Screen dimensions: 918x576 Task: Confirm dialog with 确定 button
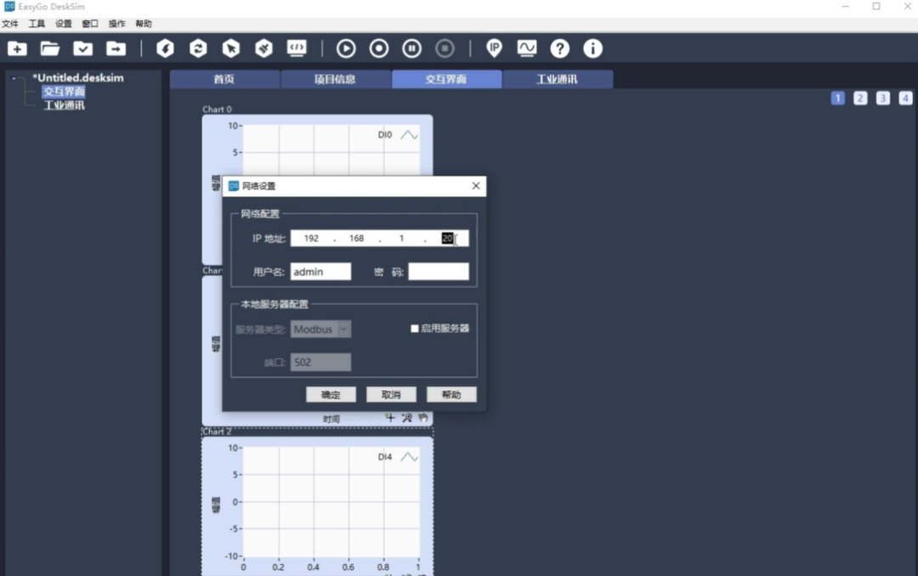[x=331, y=394]
